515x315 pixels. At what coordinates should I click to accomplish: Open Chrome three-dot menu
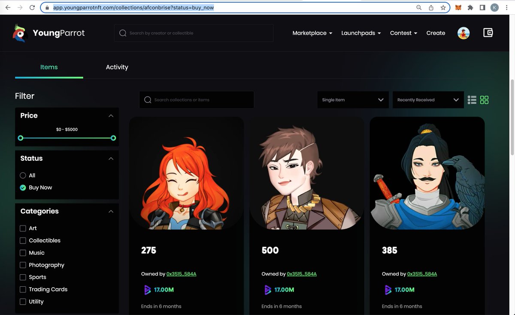point(507,8)
